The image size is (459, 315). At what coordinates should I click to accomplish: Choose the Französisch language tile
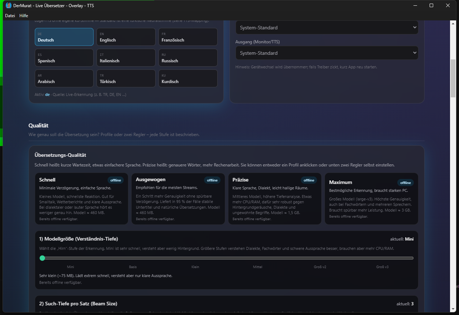point(188,37)
